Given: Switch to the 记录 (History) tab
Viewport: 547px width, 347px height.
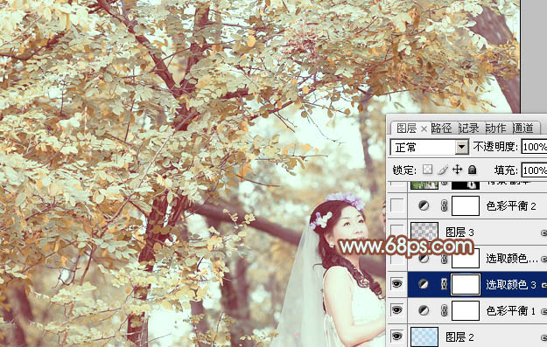Looking at the screenshot, I should point(468,128).
